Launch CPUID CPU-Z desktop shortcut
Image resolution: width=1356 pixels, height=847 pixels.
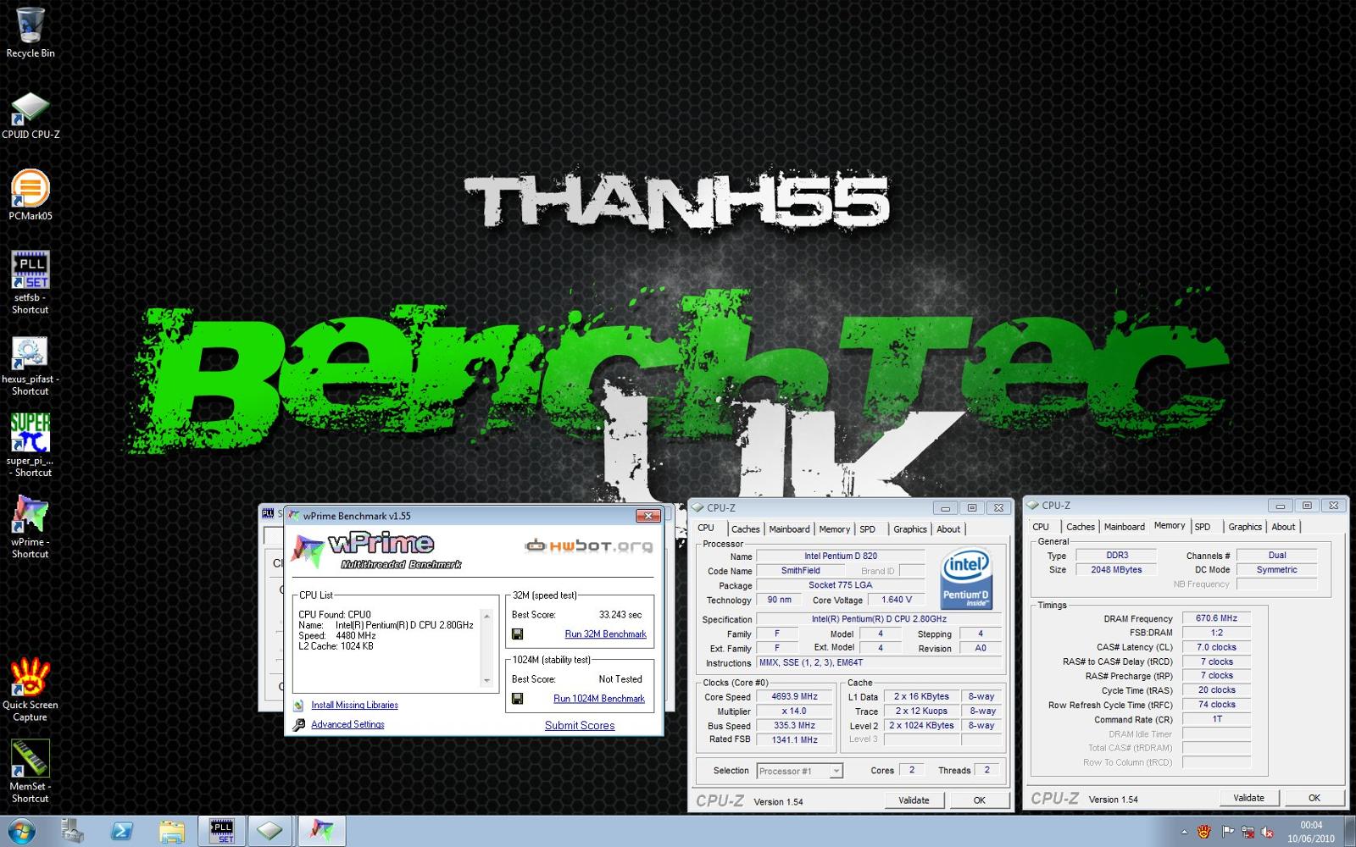pyautogui.click(x=31, y=115)
